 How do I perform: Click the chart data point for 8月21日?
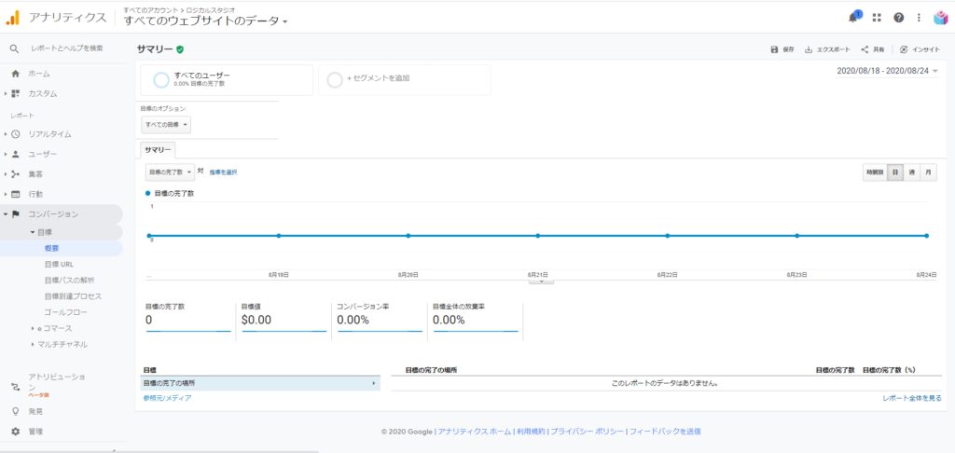click(538, 236)
